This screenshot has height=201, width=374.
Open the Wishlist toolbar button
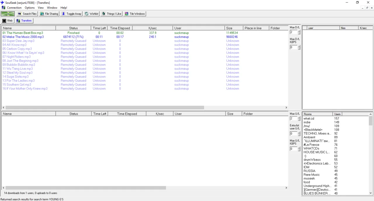[x=91, y=14]
